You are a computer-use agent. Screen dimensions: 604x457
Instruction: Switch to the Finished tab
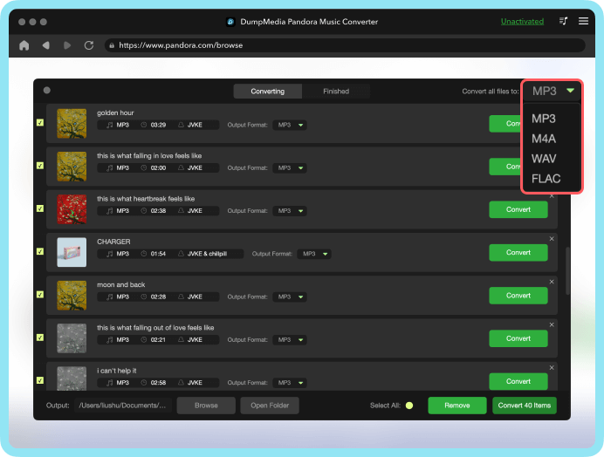[336, 92]
